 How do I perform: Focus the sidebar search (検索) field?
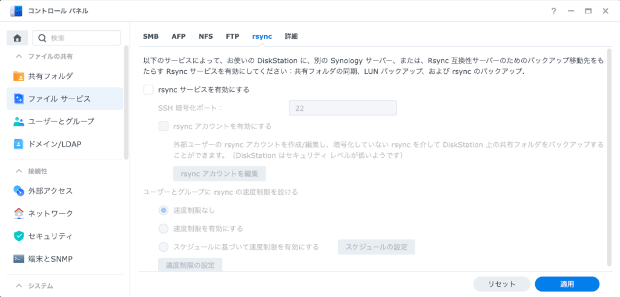[77, 38]
